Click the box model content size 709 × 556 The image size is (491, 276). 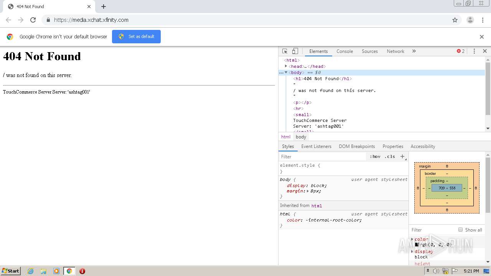(x=447, y=188)
